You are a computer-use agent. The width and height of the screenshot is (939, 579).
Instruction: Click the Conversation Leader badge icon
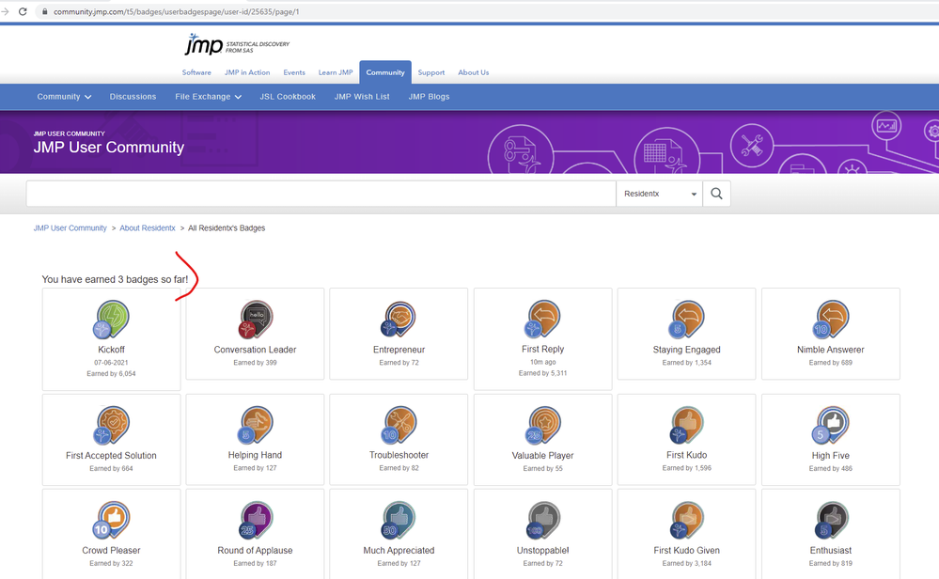pos(256,320)
